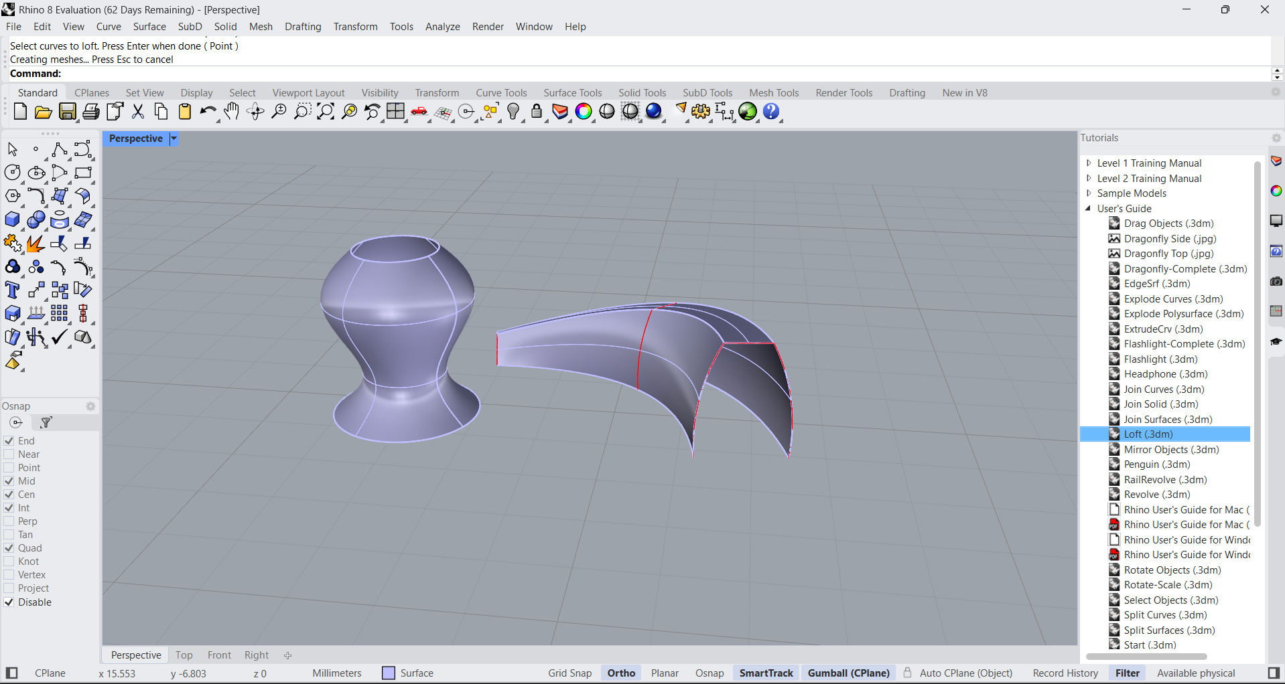1285x684 pixels.
Task: Click the Explode tool icon
Action: (x=36, y=244)
